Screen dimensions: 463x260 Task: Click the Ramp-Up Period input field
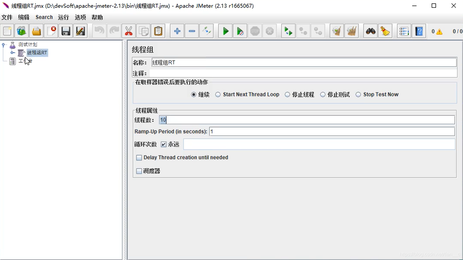click(x=332, y=131)
